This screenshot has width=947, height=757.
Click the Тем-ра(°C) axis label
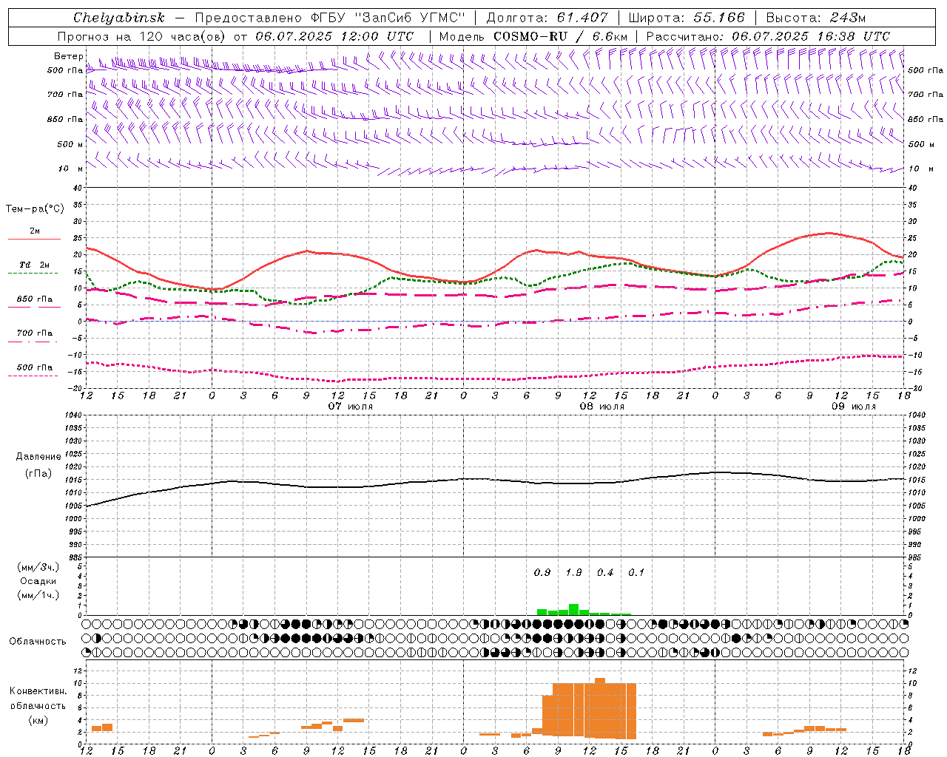click(35, 209)
